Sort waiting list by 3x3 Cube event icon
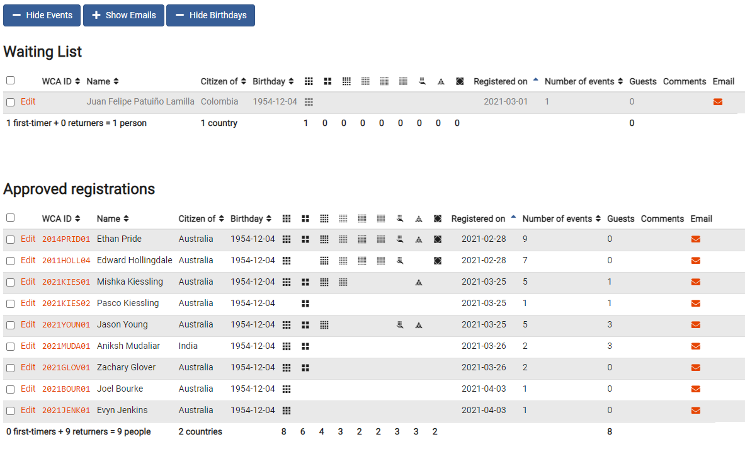 309,81
